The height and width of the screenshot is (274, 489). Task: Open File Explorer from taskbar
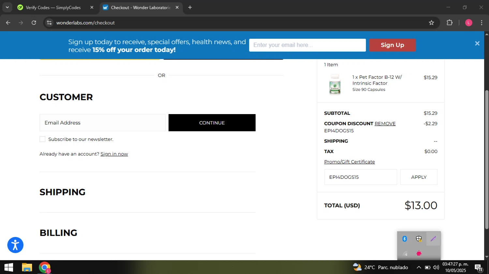pos(27,267)
